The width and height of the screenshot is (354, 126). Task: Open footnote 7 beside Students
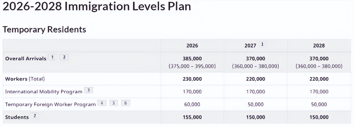pos(35,116)
